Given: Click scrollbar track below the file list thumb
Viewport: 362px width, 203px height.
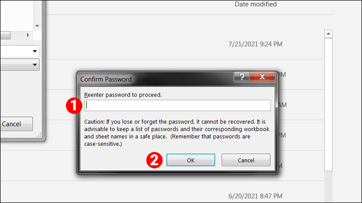Looking at the screenshot, I should click(328, 187).
